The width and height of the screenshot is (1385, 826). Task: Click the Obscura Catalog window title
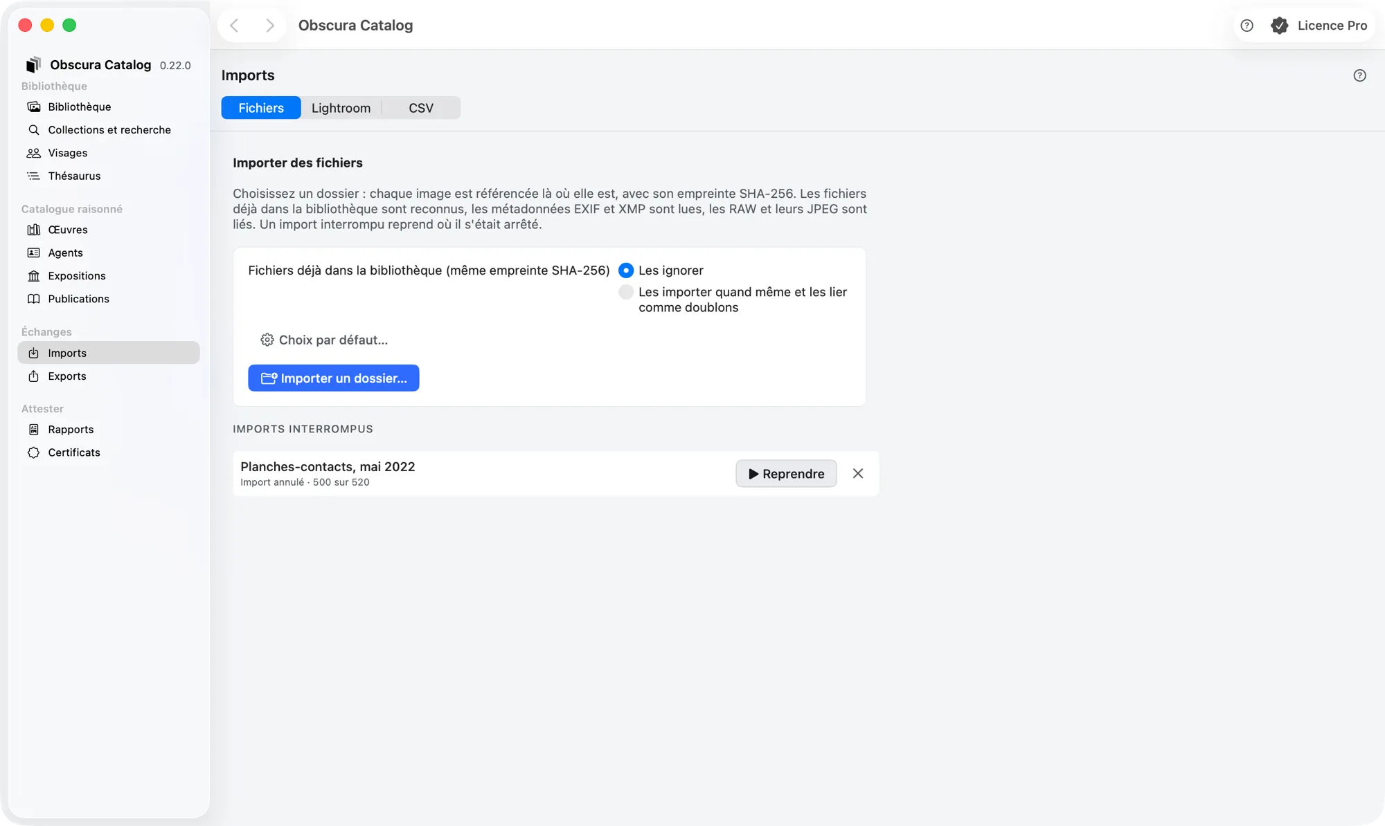click(x=355, y=26)
